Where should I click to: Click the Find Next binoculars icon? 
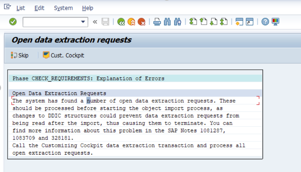point(178,22)
